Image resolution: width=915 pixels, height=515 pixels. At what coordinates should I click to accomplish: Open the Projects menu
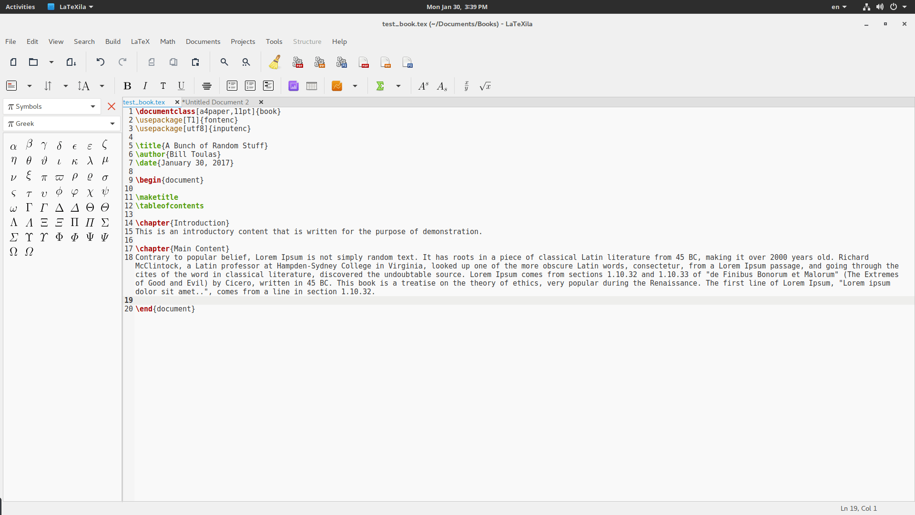tap(243, 41)
